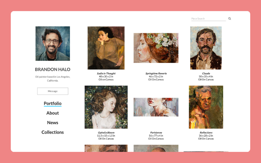Screen dimensions: 261x163
Task: Click the '46 x 72 x 2 in' dimensions
Action: point(156,77)
